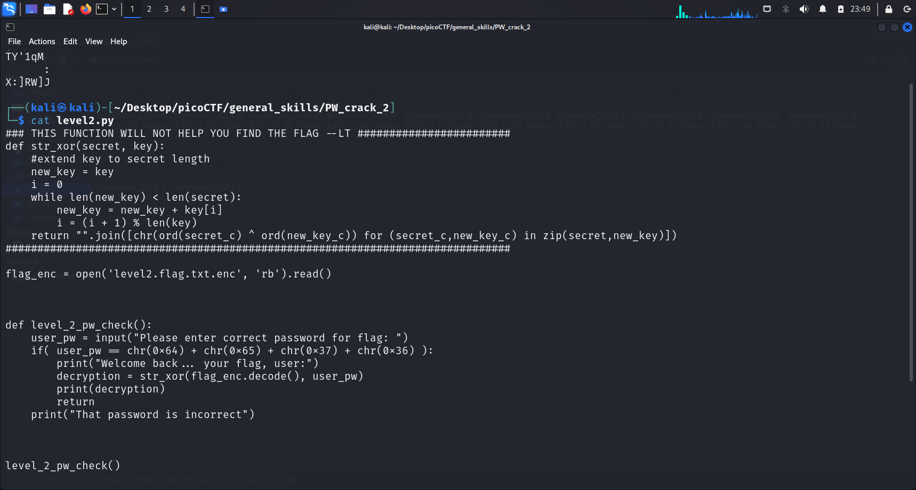
Task: Expand the View menu in terminal
Action: click(94, 42)
